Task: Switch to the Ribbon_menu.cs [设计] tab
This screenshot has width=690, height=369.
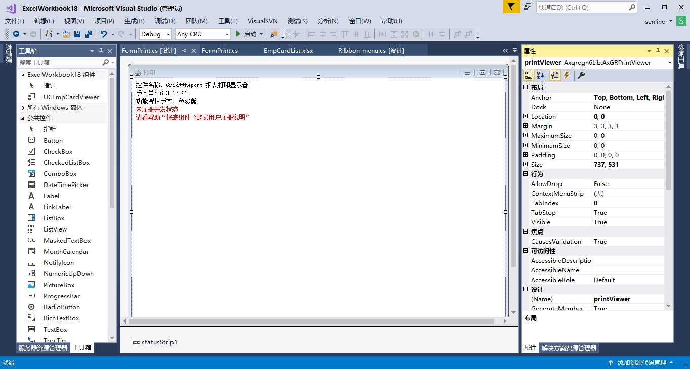Action: point(371,51)
